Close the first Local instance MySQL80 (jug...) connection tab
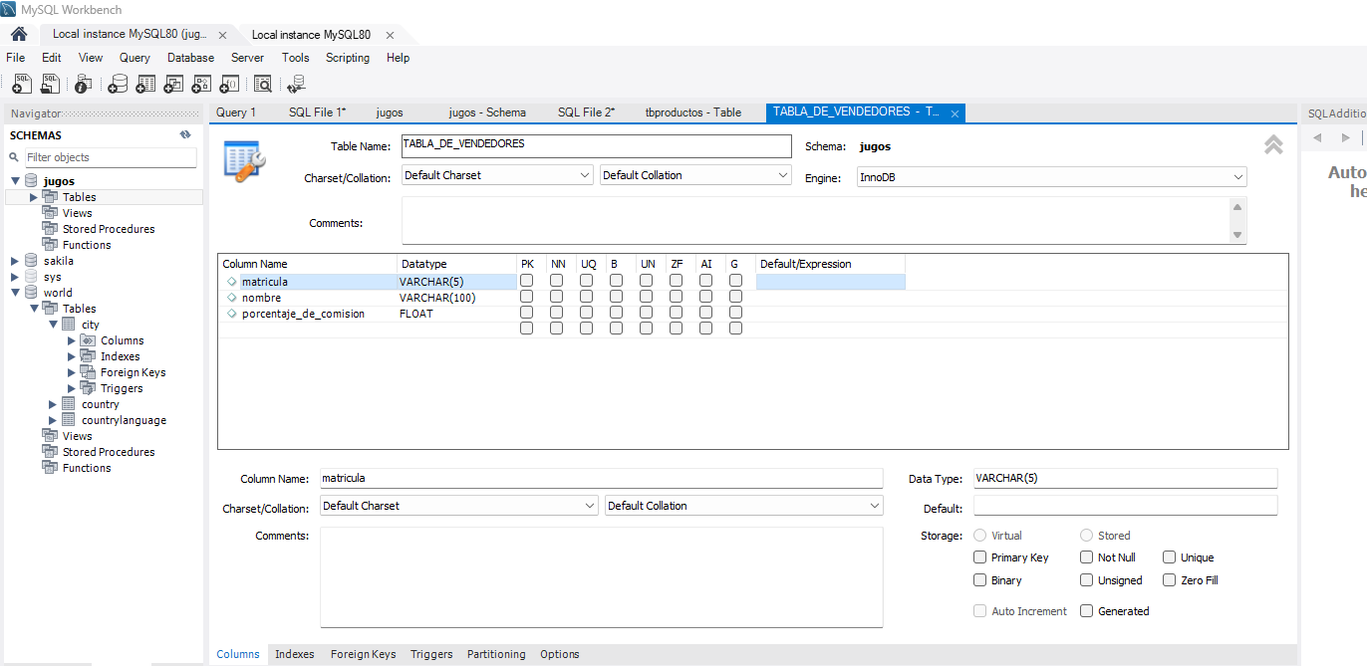The height and width of the screenshot is (666, 1367). click(x=221, y=35)
